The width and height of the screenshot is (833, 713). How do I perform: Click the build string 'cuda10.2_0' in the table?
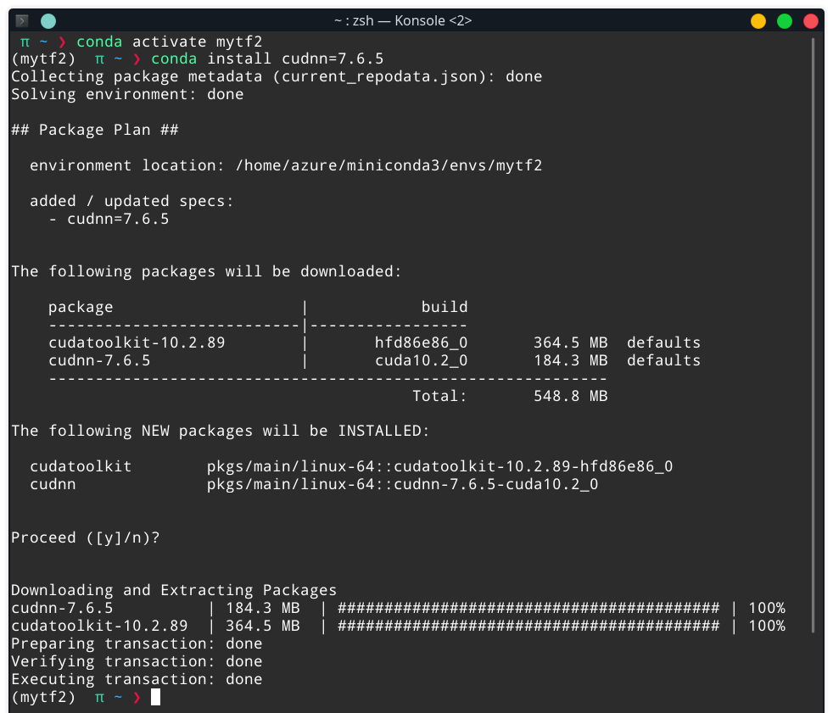422,360
